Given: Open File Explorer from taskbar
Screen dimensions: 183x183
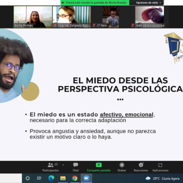Looking at the screenshot, I should tap(63, 178).
